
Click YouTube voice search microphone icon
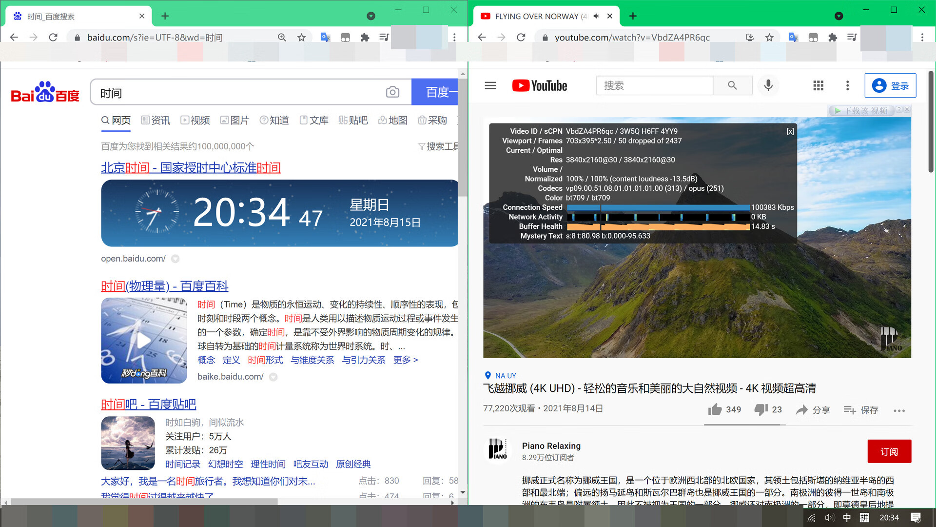click(768, 85)
